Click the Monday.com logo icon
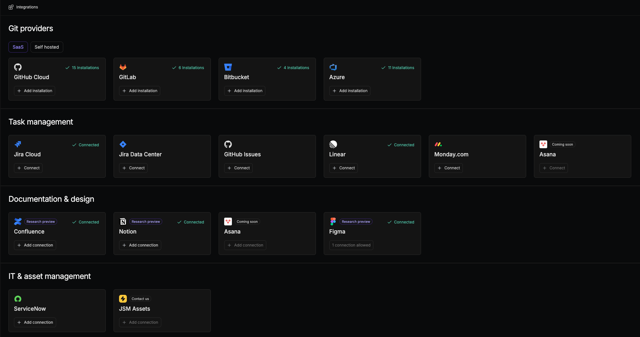This screenshot has height=337, width=640. pyautogui.click(x=438, y=144)
